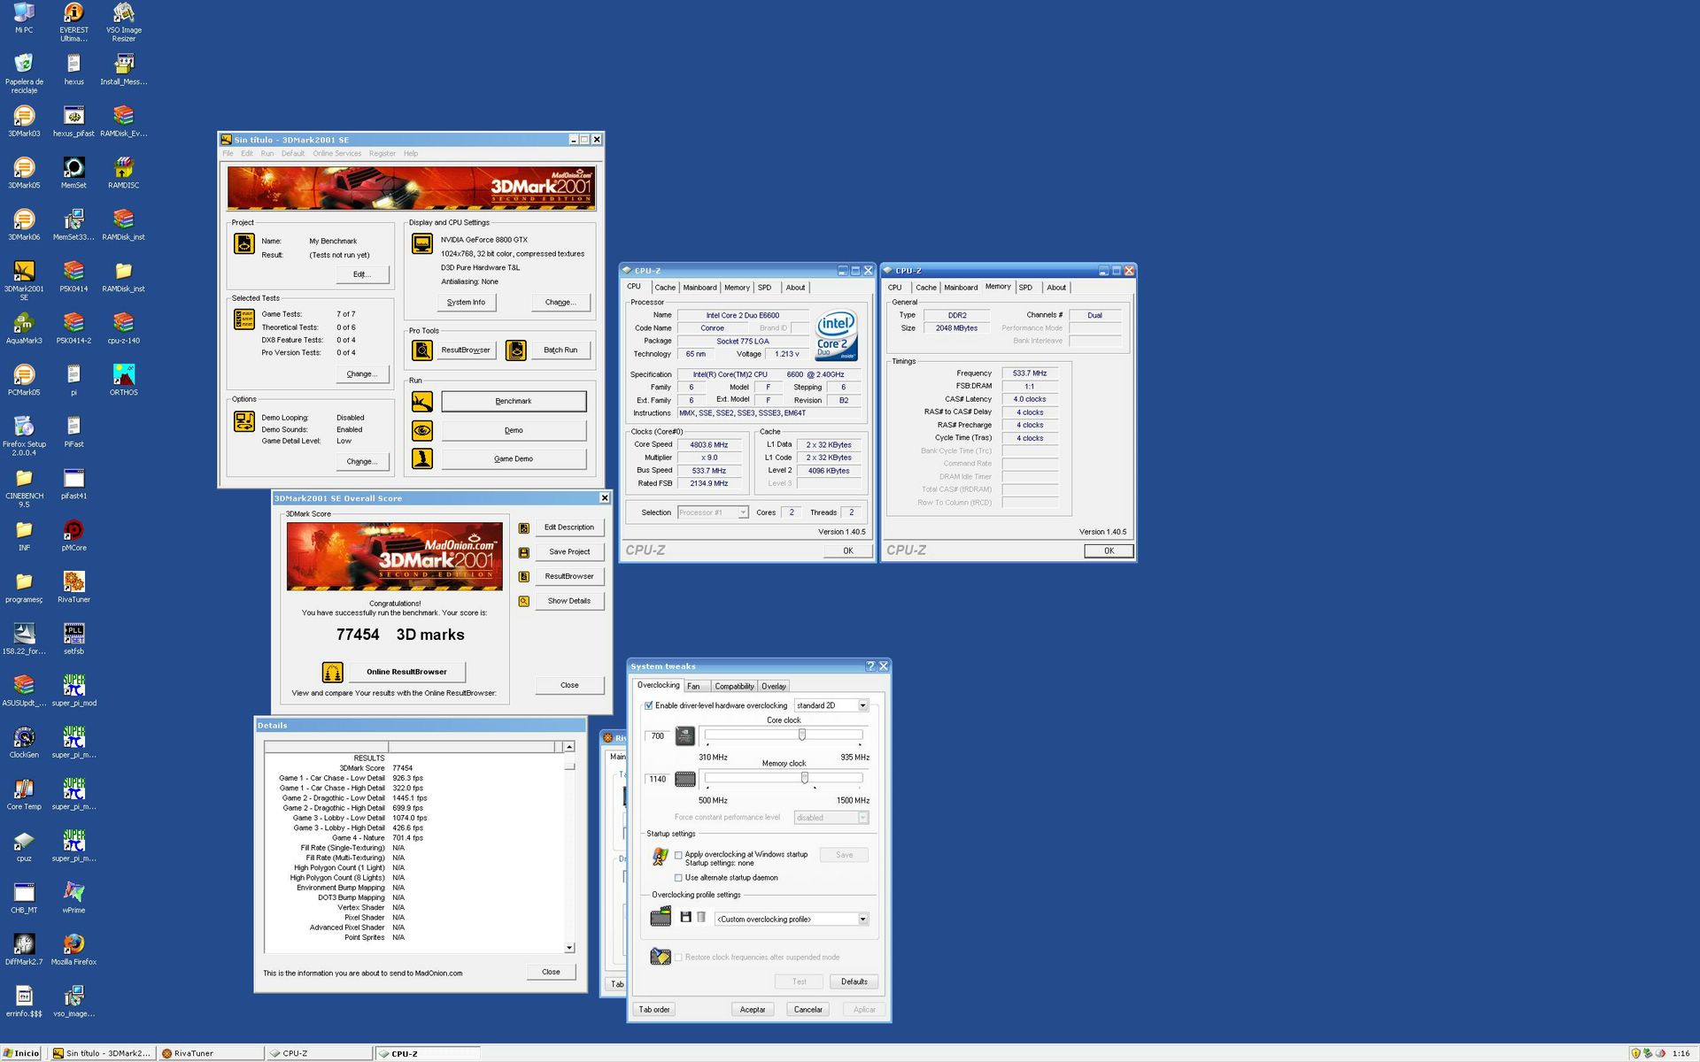Image resolution: width=1700 pixels, height=1062 pixels.
Task: Click Change button under Display and CPU Settings
Action: point(560,303)
